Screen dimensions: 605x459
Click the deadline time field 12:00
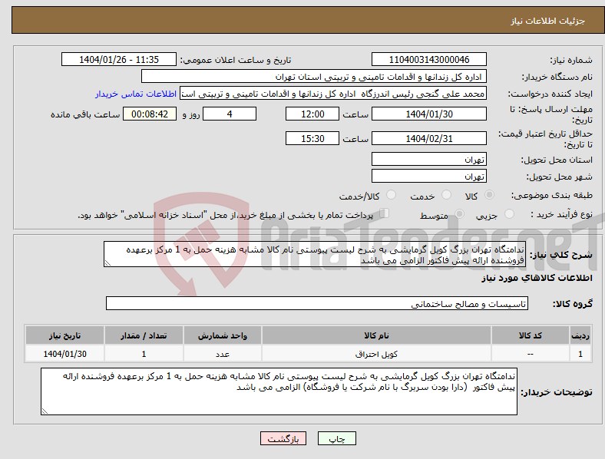coord(312,114)
